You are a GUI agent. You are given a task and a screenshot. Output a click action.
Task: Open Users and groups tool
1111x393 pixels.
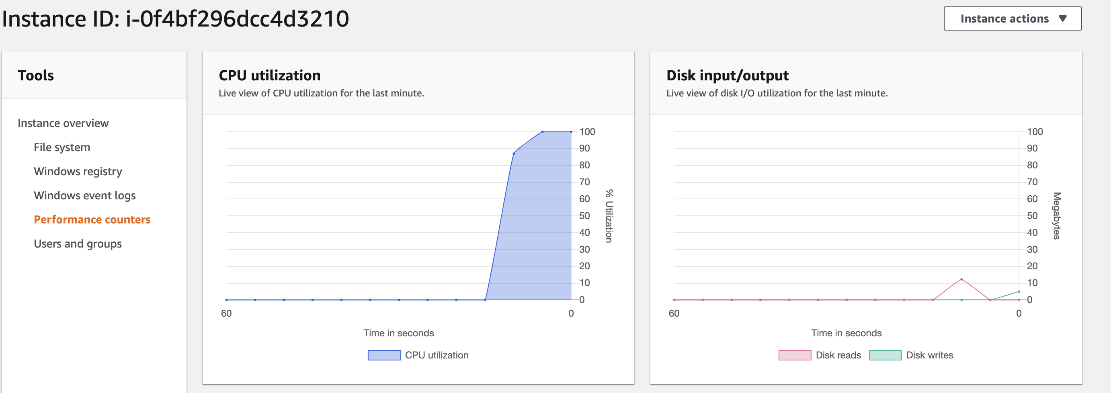click(78, 244)
